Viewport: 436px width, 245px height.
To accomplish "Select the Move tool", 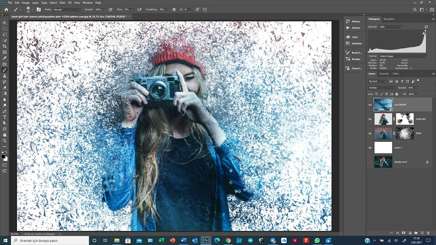I will (5, 23).
